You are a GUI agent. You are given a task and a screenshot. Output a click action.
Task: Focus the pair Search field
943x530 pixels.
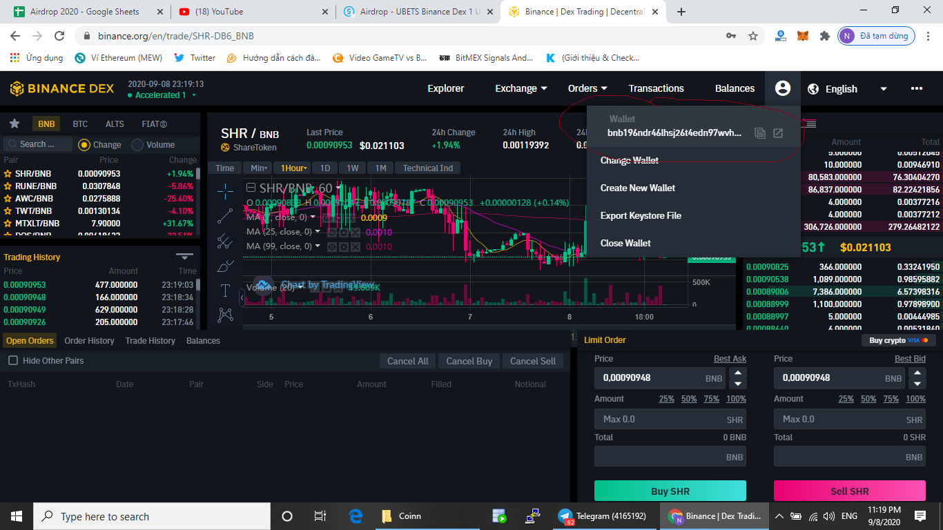click(x=38, y=144)
